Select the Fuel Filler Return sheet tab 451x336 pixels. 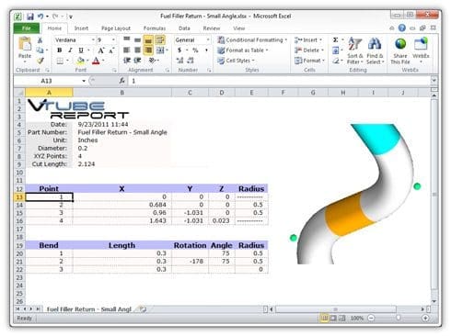coord(89,309)
